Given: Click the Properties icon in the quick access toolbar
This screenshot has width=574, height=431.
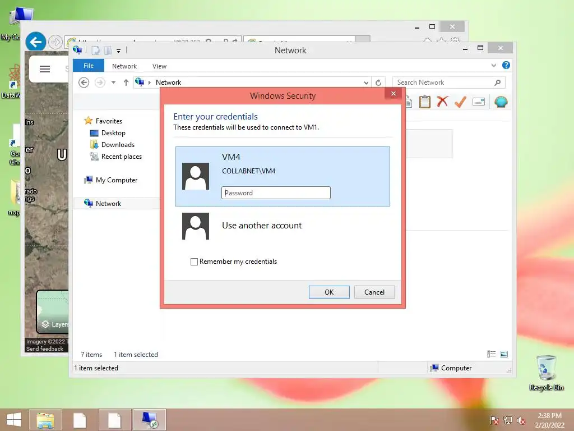Looking at the screenshot, I should (x=95, y=50).
